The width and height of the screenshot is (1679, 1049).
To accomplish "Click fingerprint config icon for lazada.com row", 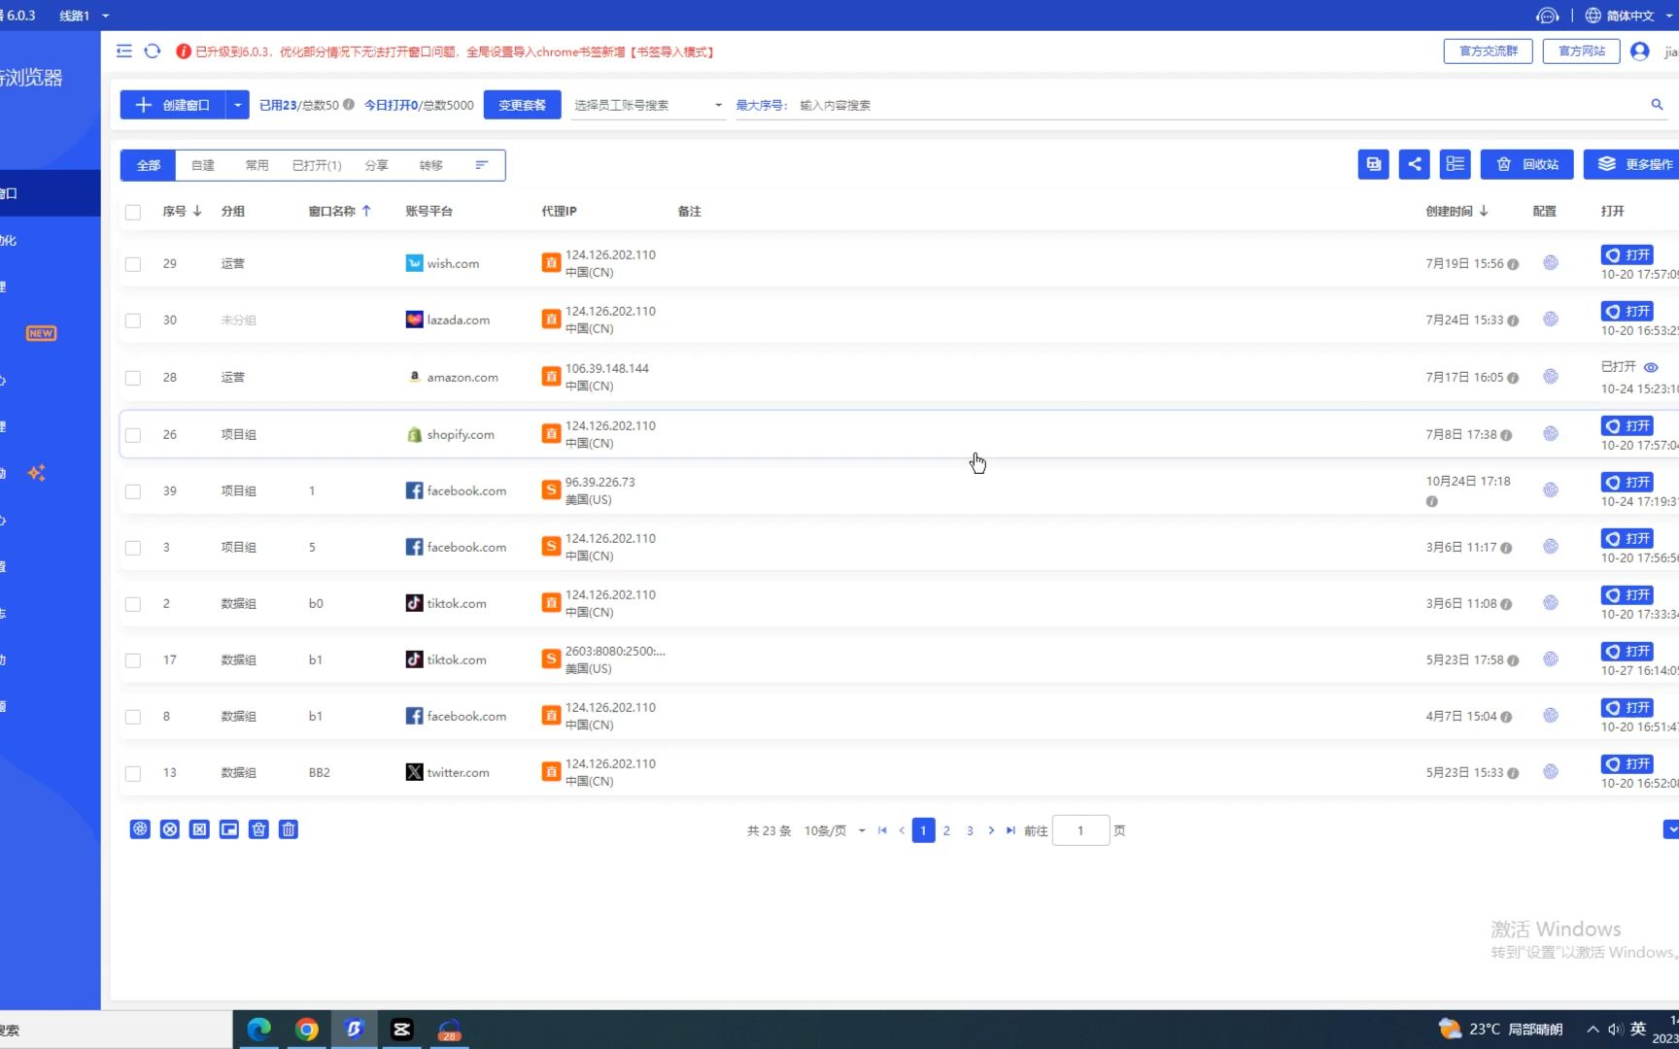I will pyautogui.click(x=1551, y=320).
